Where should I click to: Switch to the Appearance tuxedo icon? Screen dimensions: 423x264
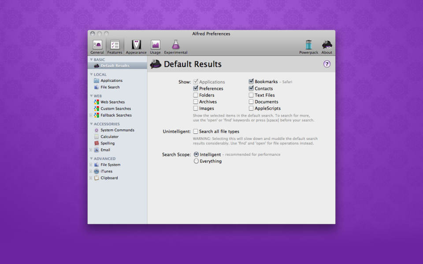136,44
